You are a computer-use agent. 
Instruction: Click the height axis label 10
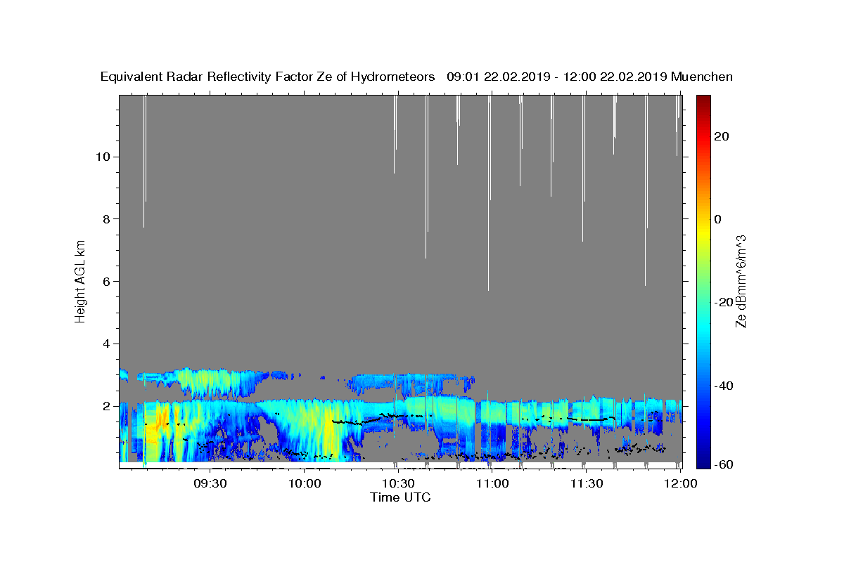[103, 157]
